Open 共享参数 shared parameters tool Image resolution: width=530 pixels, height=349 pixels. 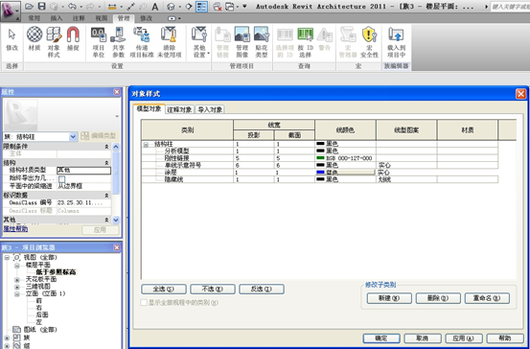(x=118, y=42)
